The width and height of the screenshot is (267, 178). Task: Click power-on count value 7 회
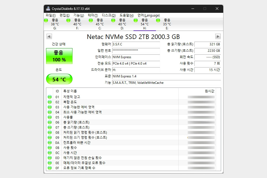pos(207,64)
